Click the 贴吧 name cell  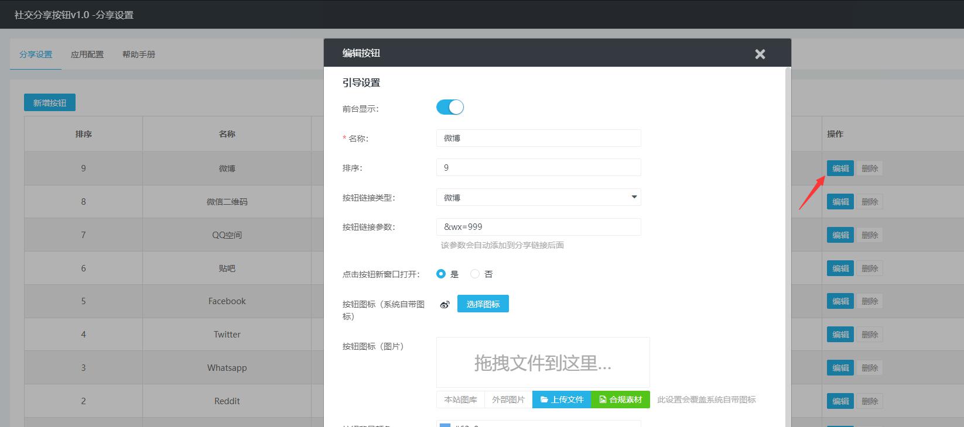pos(227,268)
